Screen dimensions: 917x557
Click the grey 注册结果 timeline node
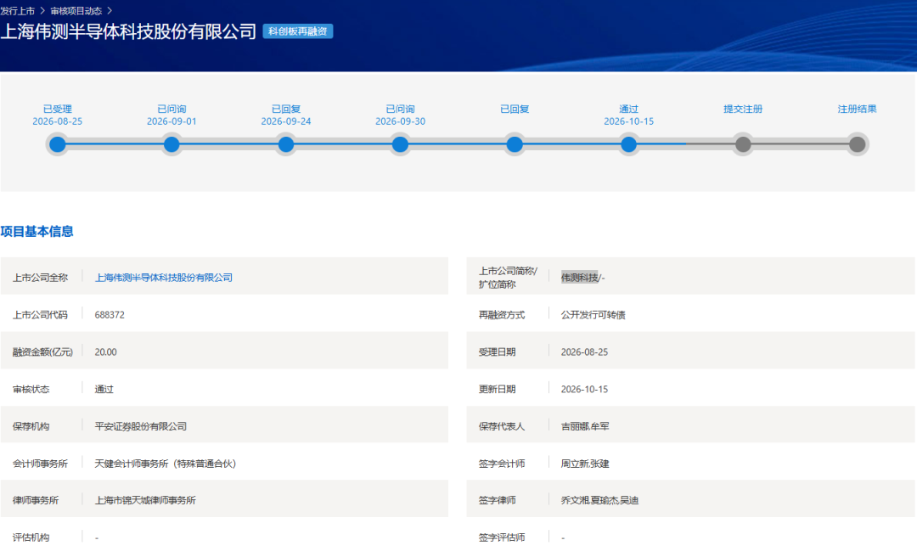point(858,144)
